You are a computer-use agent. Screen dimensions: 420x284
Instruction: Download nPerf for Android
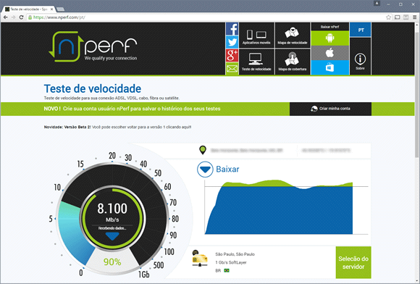pyautogui.click(x=329, y=38)
